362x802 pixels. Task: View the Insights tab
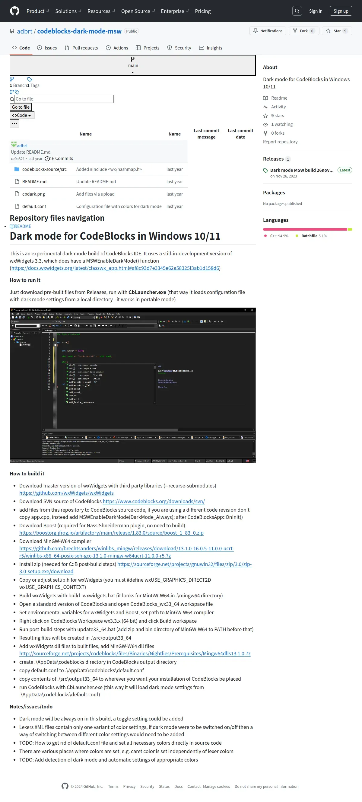211,48
